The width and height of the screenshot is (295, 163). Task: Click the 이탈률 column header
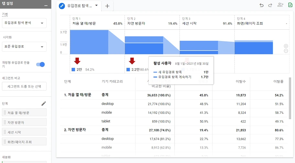tap(279, 81)
